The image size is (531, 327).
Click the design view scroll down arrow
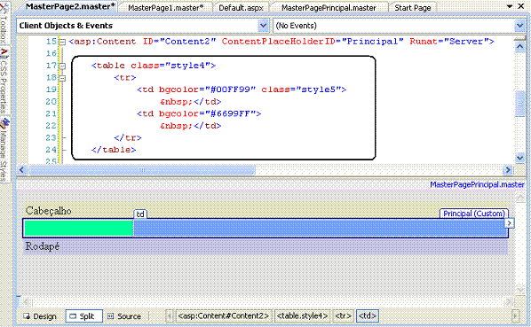pos(519,291)
